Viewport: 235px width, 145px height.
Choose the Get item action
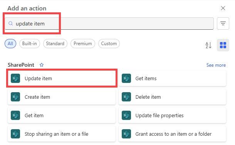pos(62,115)
